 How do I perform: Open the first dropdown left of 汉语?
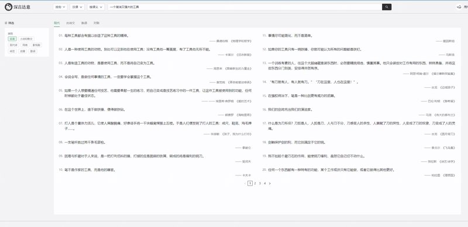pos(60,7)
